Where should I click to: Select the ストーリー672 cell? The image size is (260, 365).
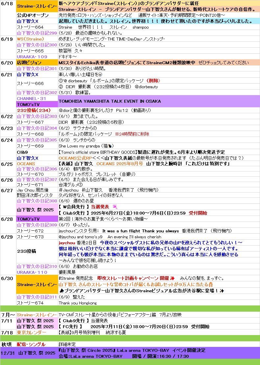tap(37, 231)
